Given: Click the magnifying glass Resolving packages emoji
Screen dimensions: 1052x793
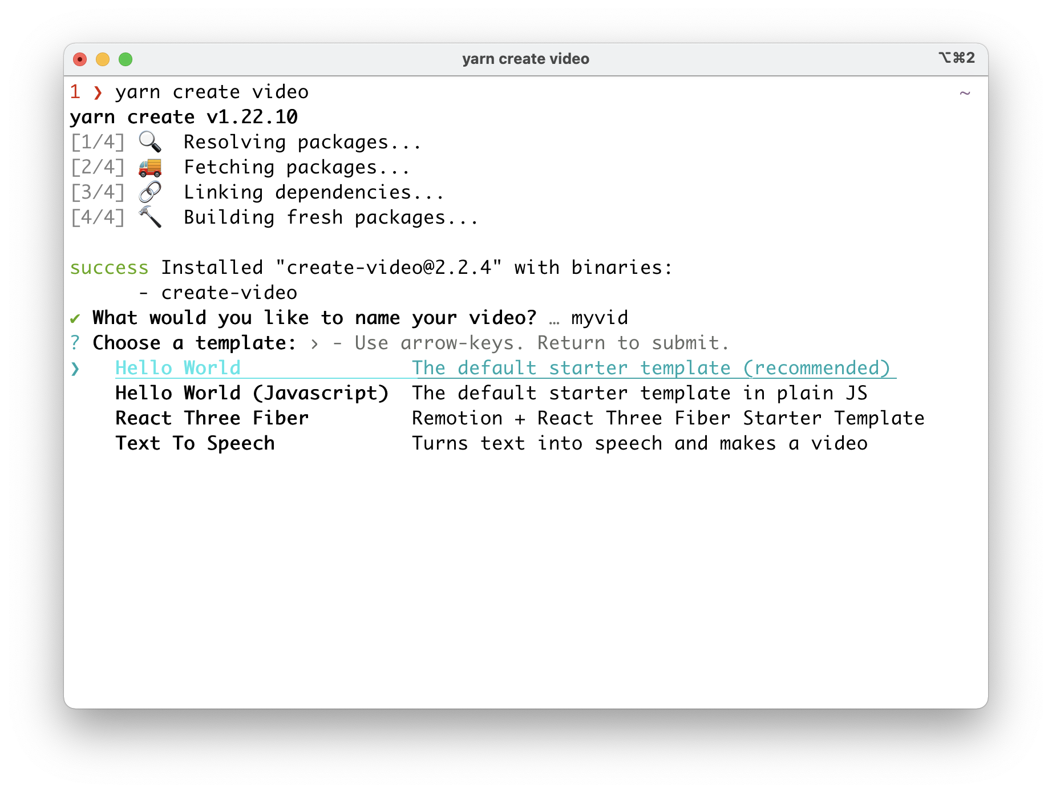Looking at the screenshot, I should click(x=150, y=141).
